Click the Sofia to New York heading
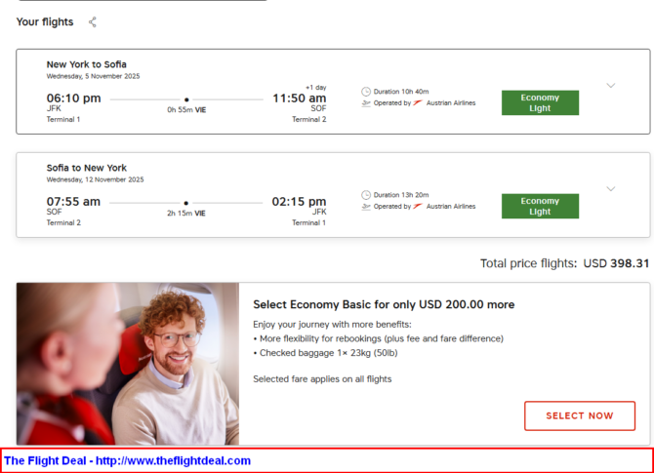Viewport: 654px width, 473px height. click(x=86, y=168)
